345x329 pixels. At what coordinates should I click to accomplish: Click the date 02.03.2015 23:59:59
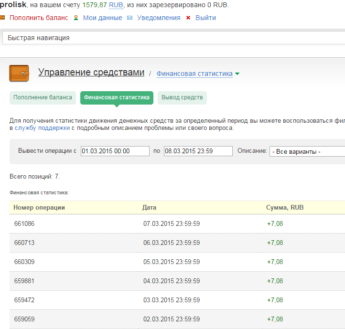point(172,319)
